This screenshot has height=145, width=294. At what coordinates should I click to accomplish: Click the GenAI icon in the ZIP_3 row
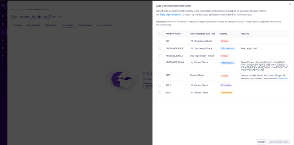[192, 85]
